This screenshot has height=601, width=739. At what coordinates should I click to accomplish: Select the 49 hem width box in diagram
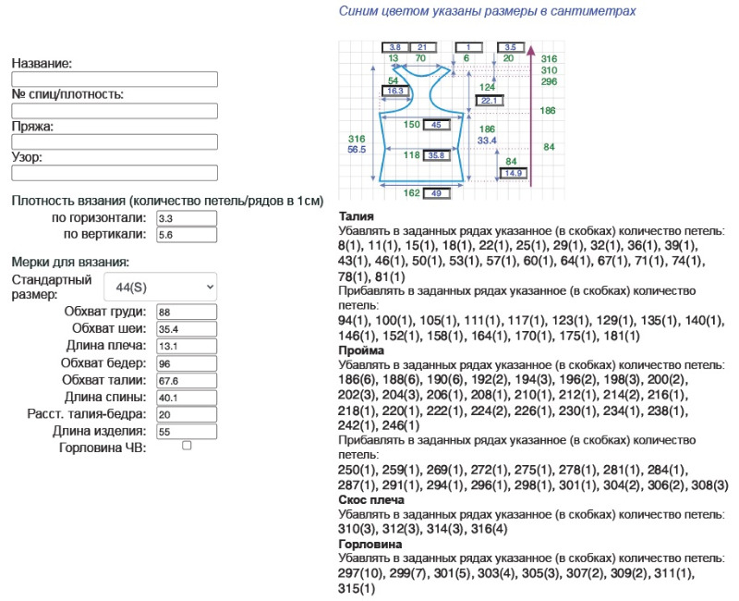tap(437, 193)
